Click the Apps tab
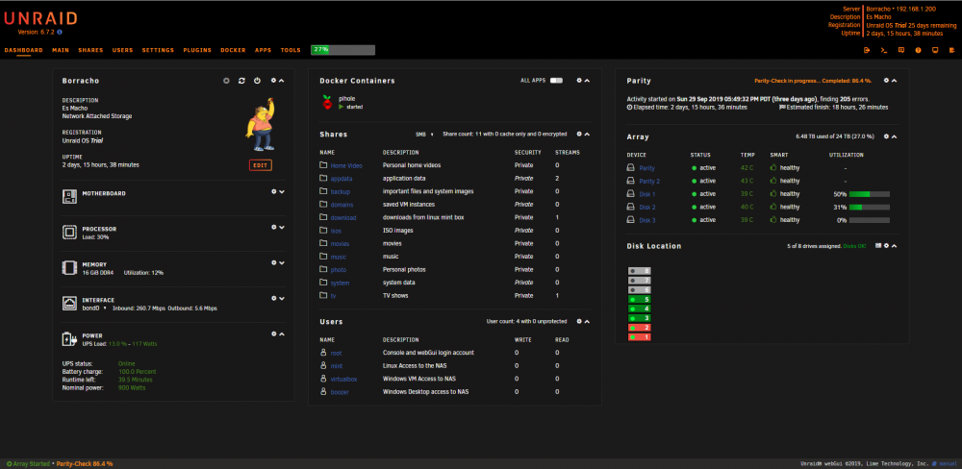The image size is (962, 469). point(264,50)
